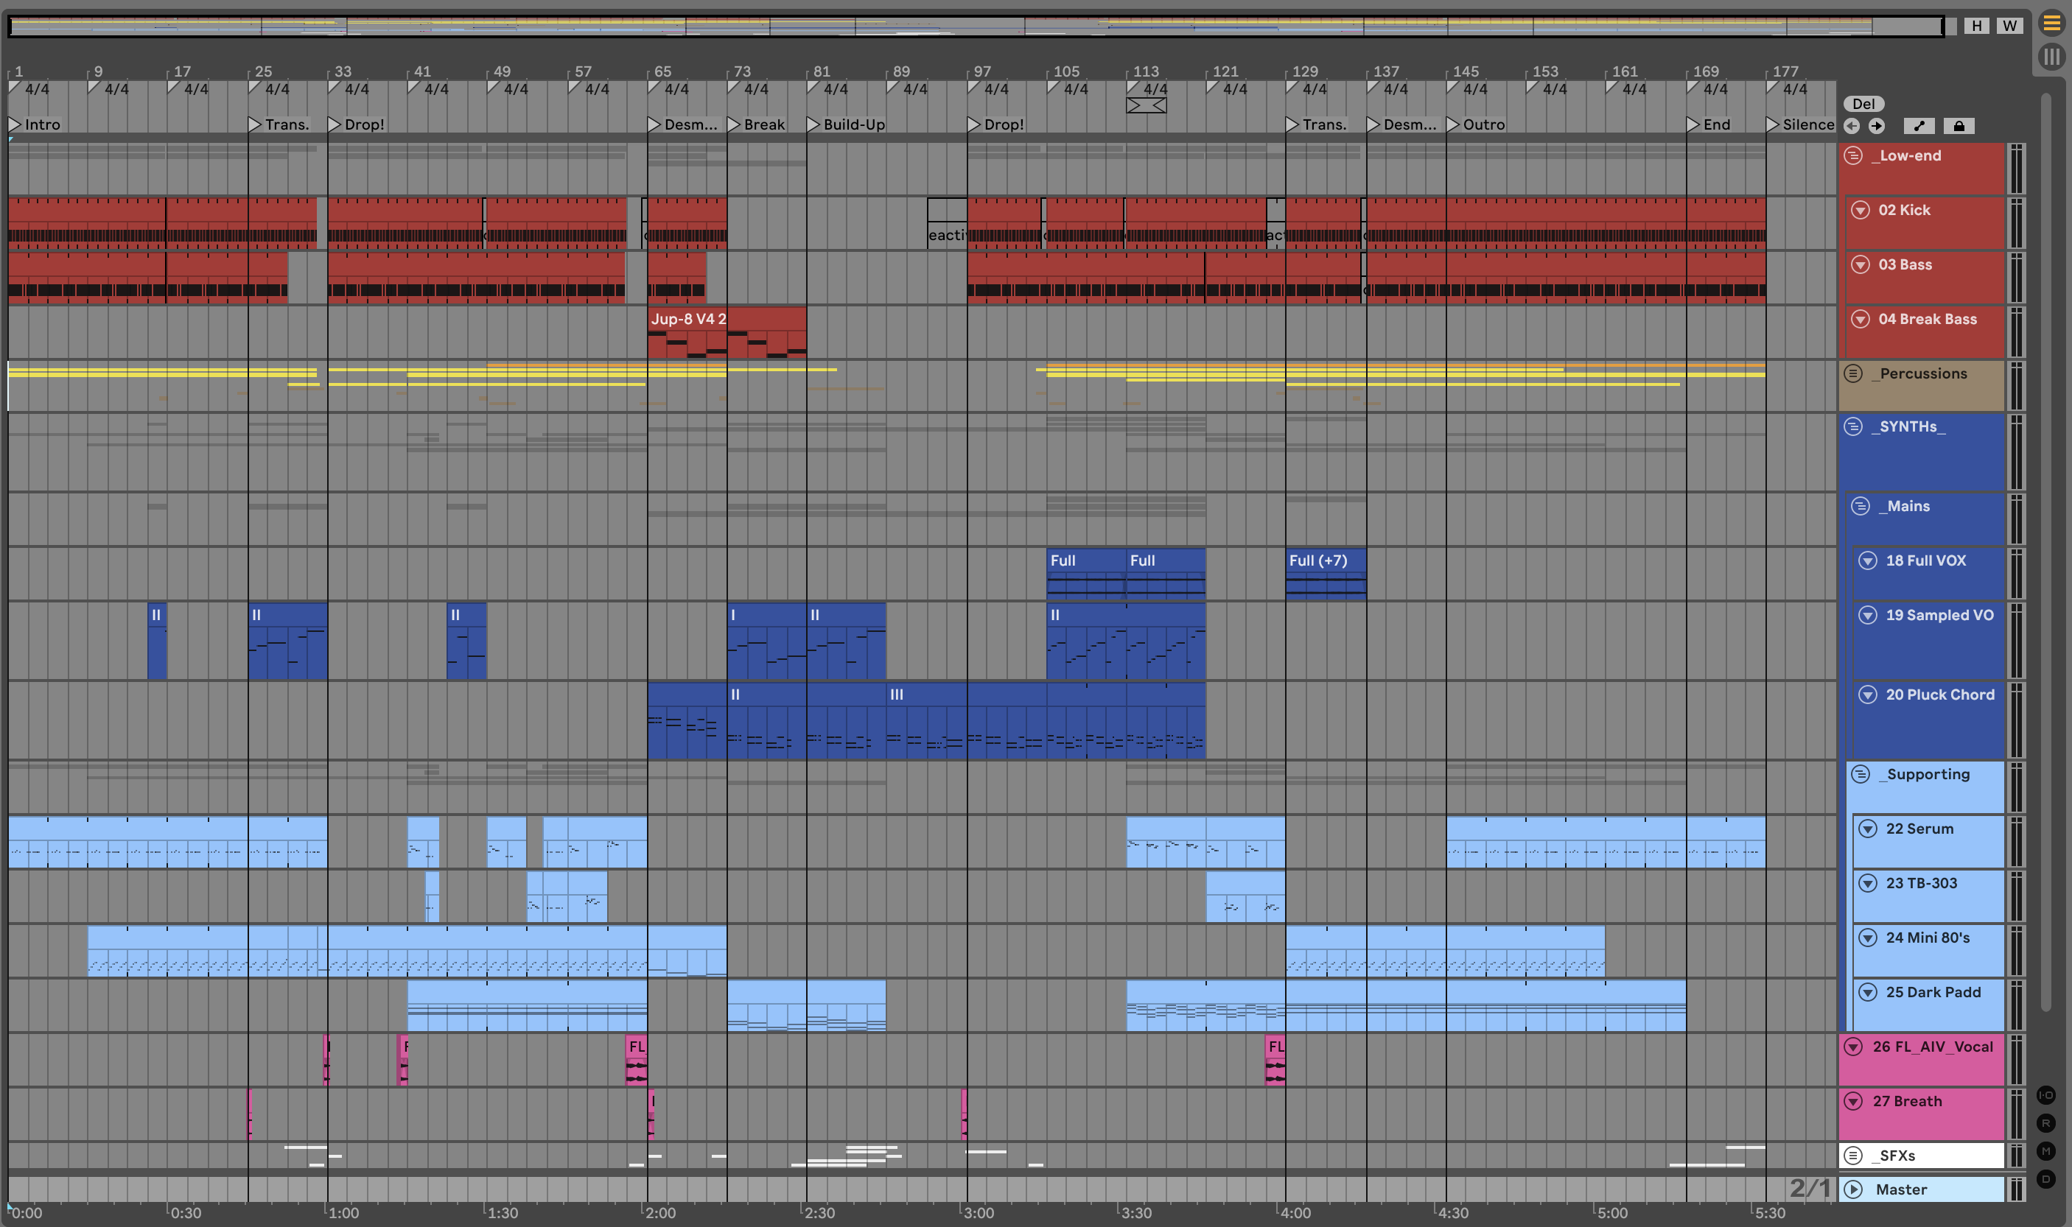
Task: Unfold the Master track triangle
Action: point(1854,1189)
